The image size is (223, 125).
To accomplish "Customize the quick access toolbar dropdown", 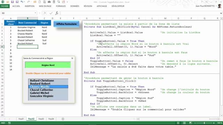I will [67, 2].
